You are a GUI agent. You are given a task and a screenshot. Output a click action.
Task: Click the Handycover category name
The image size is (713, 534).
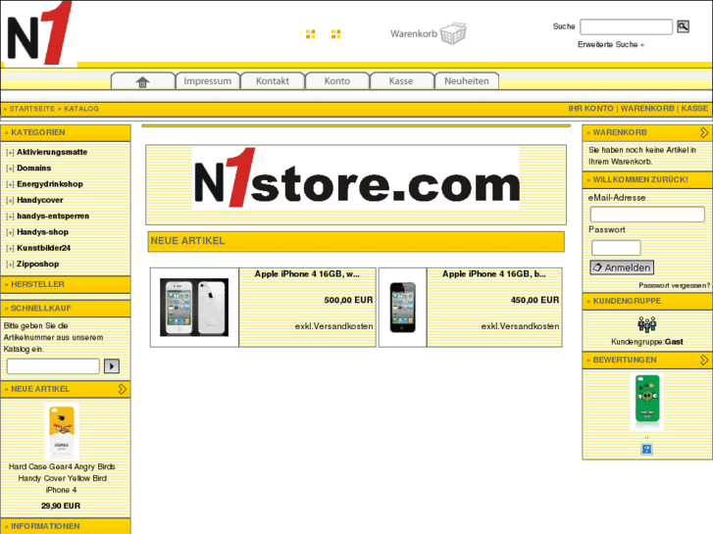[x=40, y=200]
